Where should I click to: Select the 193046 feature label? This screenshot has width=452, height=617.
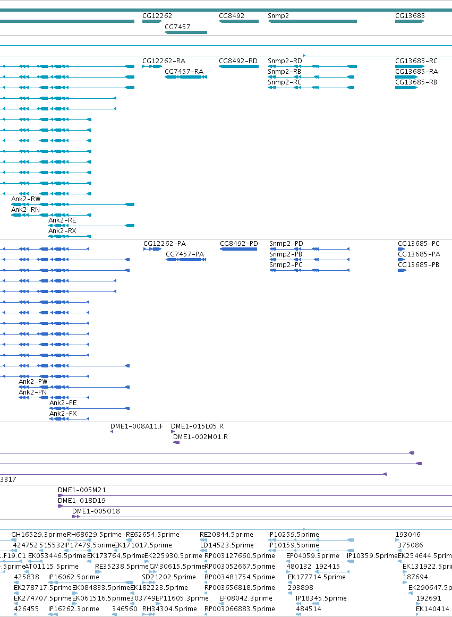point(408,534)
